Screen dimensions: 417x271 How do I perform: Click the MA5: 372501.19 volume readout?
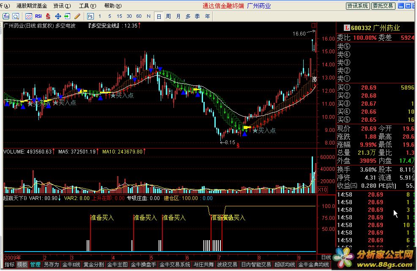tap(79, 152)
